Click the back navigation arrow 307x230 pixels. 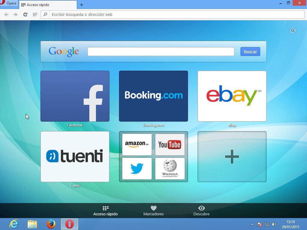point(6,14)
